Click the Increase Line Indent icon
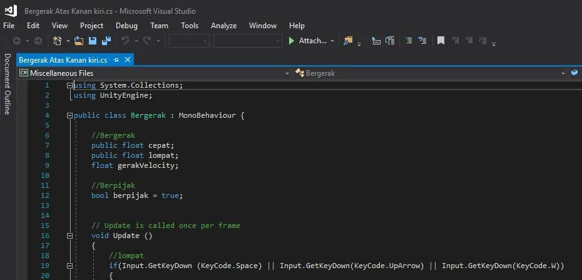Viewport: 582px width, 280px height. pos(390,41)
